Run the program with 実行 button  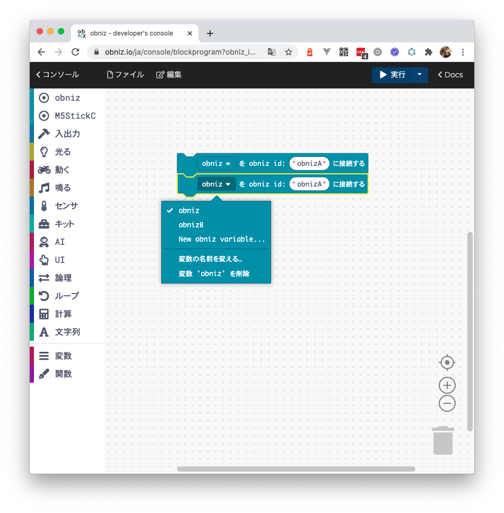click(x=392, y=75)
